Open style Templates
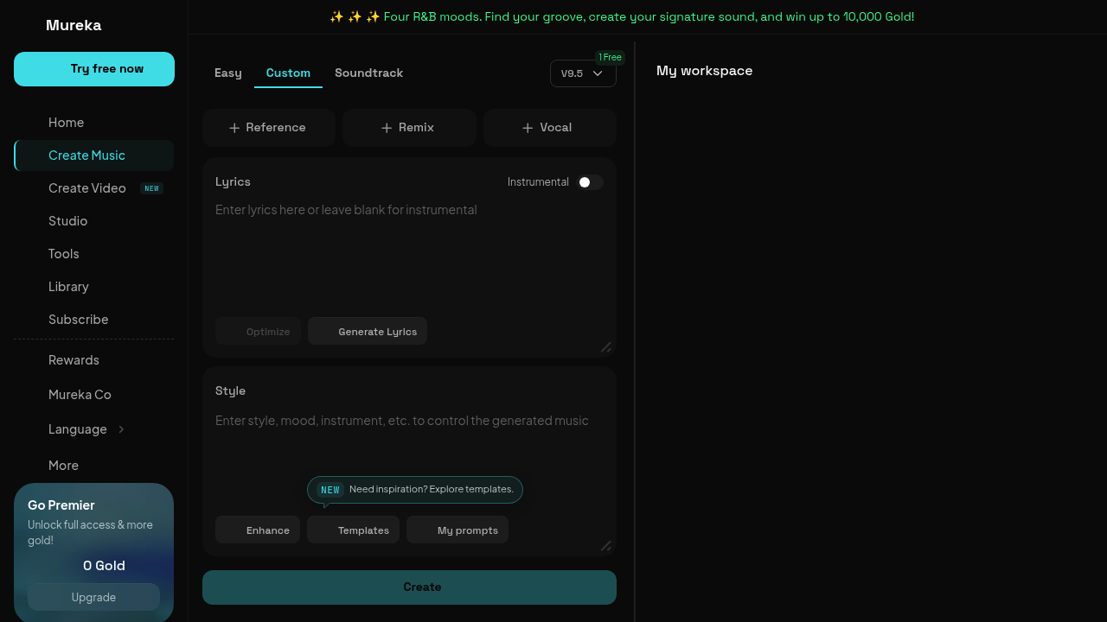Screen dimensions: 1107x622 (x=353, y=530)
